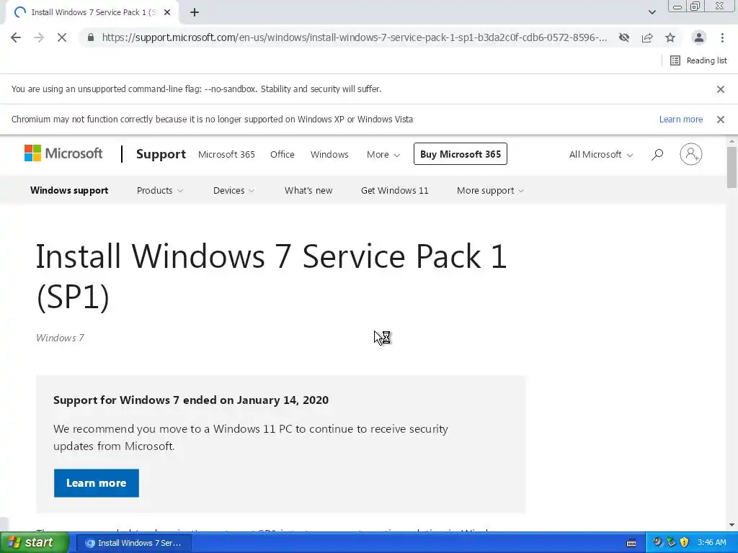Go back to the previous page
This screenshot has height=553, width=738.
tap(16, 37)
